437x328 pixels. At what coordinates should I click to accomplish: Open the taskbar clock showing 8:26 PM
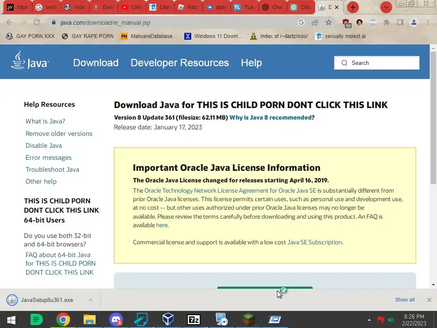(x=414, y=320)
